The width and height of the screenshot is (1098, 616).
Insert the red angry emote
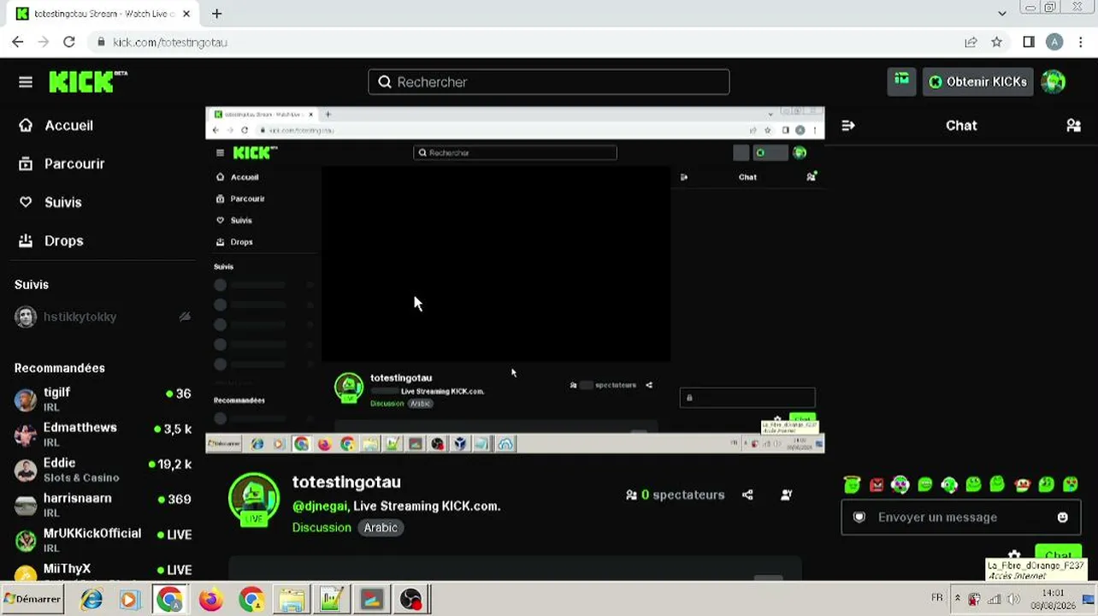pyautogui.click(x=877, y=485)
